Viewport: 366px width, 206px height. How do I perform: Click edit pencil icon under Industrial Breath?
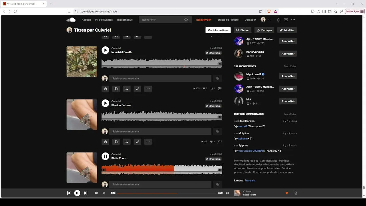(x=137, y=89)
